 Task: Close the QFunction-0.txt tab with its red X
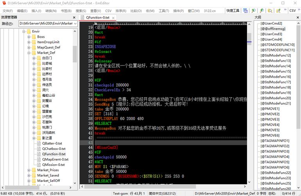[x=113, y=18]
